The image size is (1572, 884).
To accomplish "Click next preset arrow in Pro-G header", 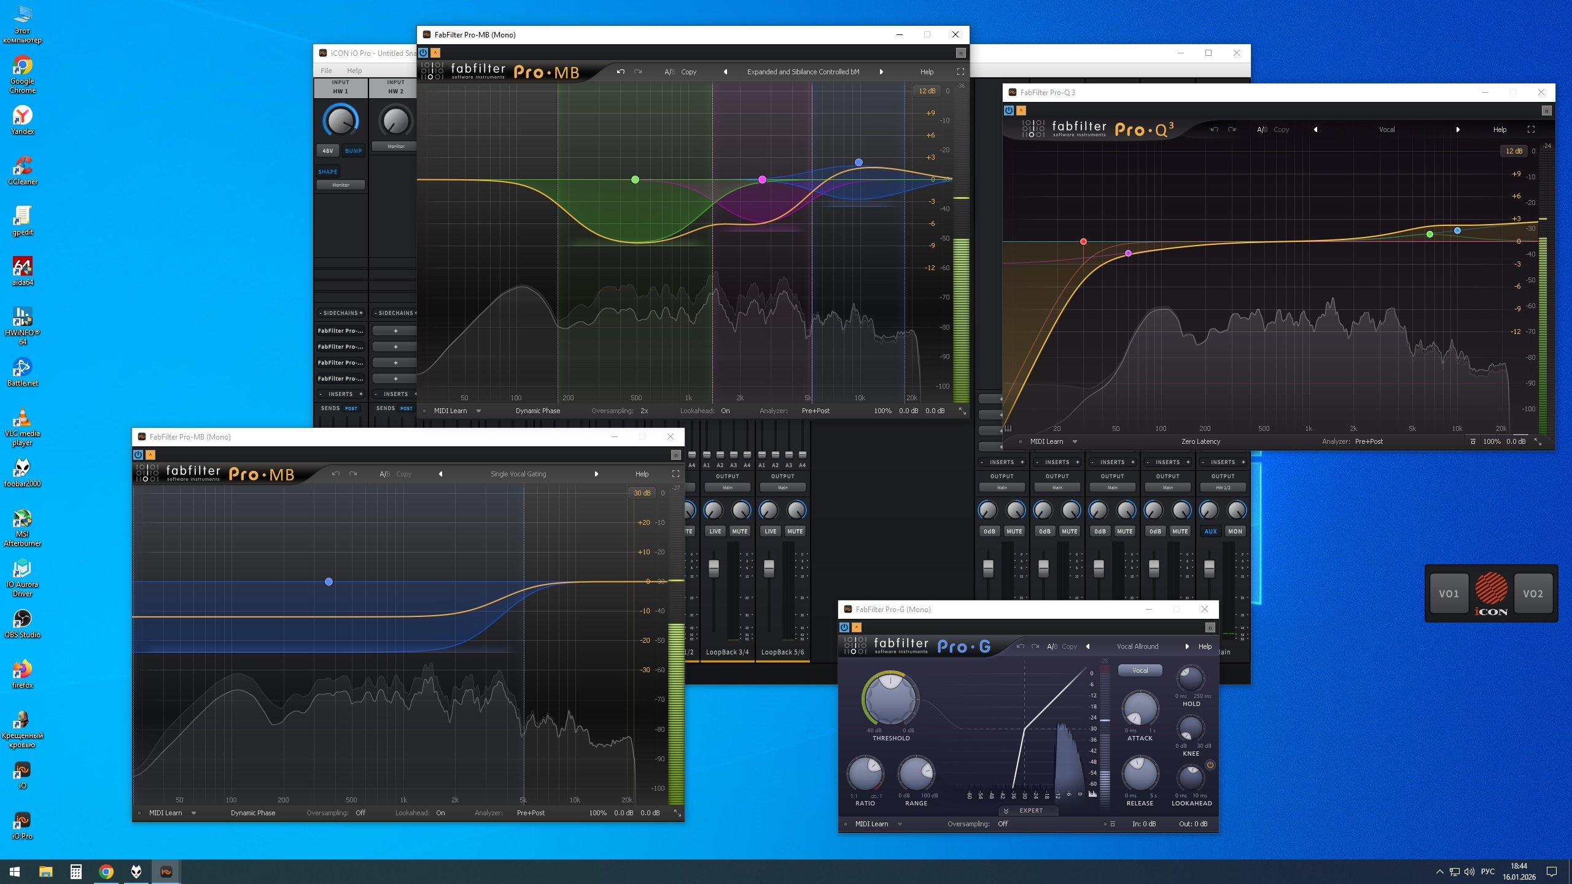I will 1186,646.
